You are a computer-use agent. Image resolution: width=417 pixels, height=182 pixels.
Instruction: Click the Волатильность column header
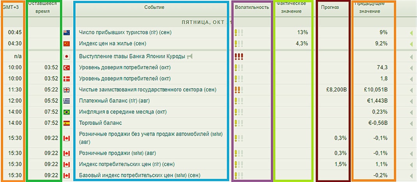(252, 7)
